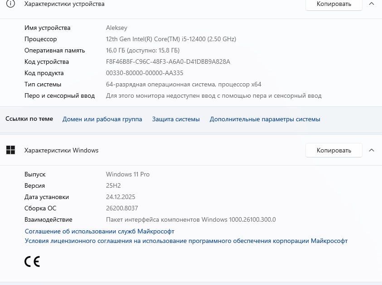382x285 pixels.
Task: Select the OS build 26200.8037
Action: [122, 208]
